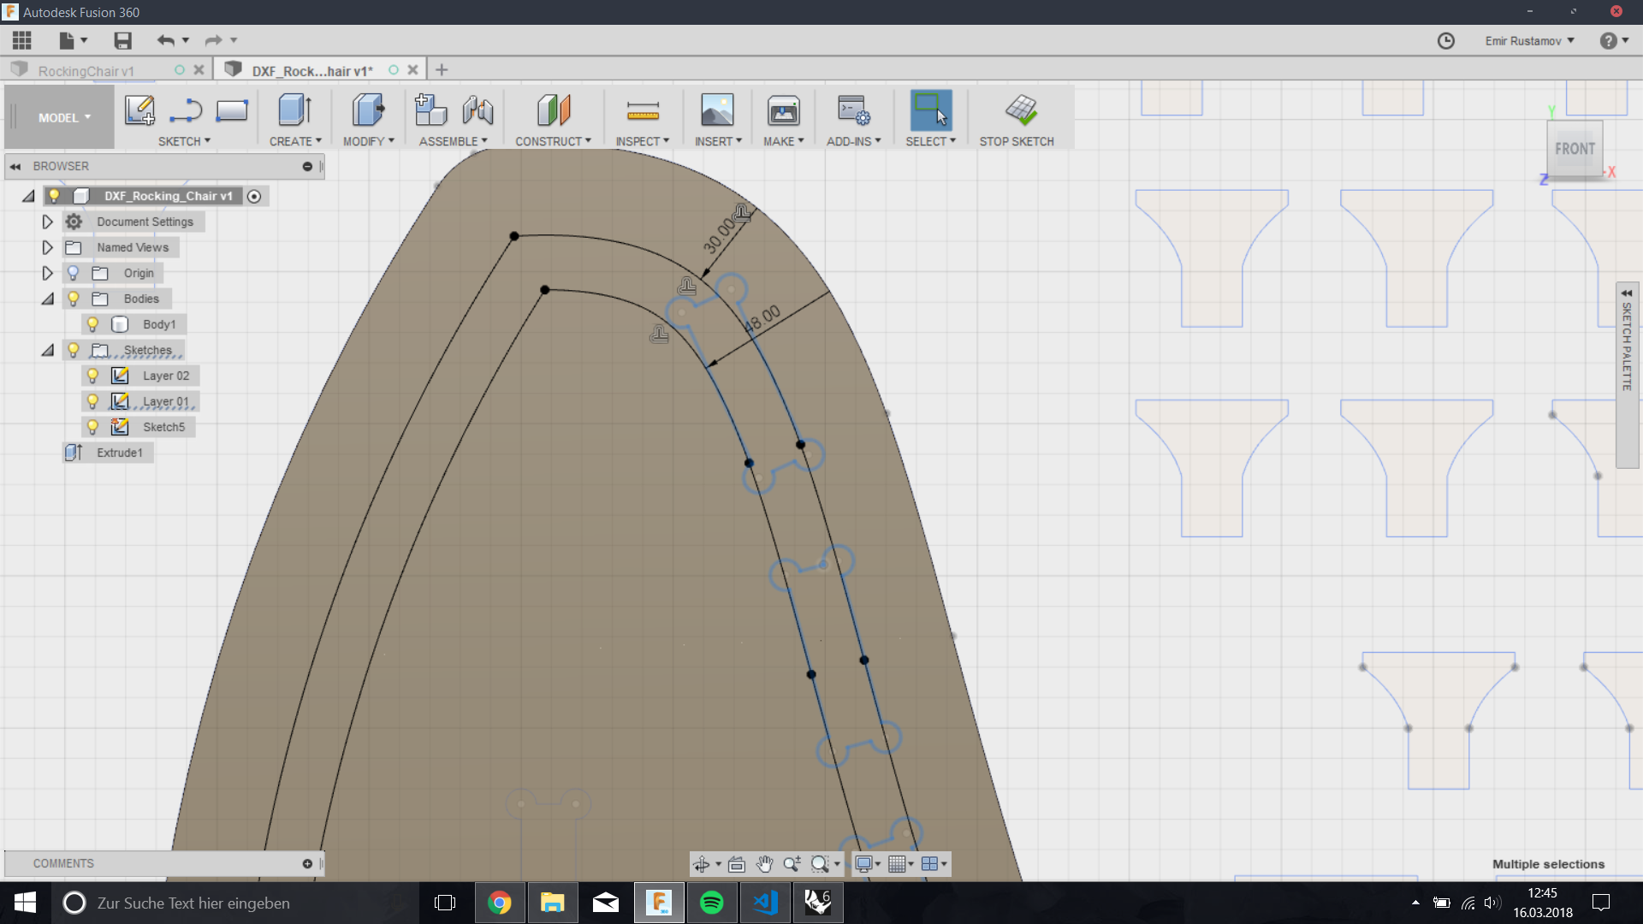Click the Line sketch tool icon
Screen dimensions: 1643x924
185,110
